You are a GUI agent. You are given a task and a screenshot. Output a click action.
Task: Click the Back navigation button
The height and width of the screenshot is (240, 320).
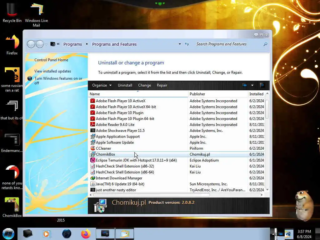[31, 44]
